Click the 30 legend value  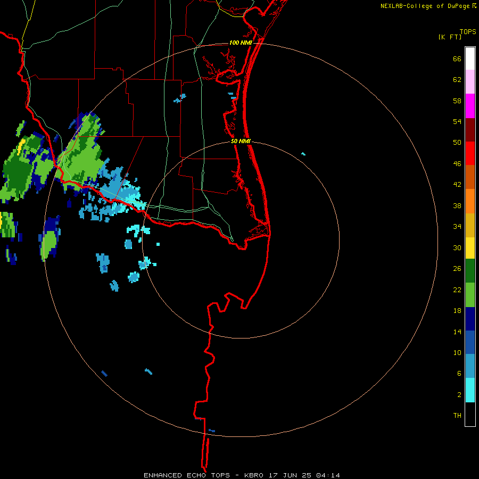(x=457, y=247)
